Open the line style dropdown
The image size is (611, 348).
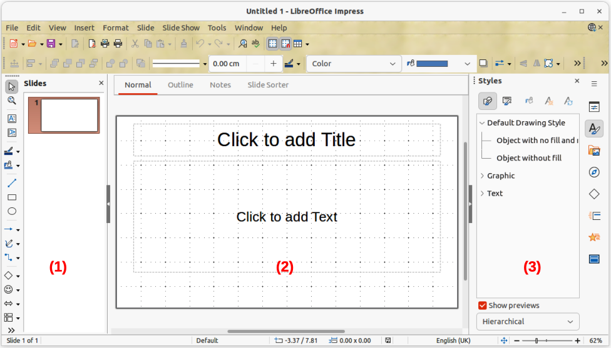pos(205,64)
